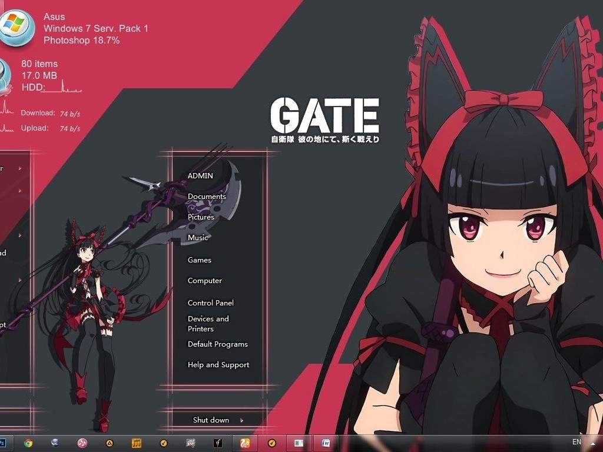Open the music notes app on the taskbar

pyautogui.click(x=137, y=443)
